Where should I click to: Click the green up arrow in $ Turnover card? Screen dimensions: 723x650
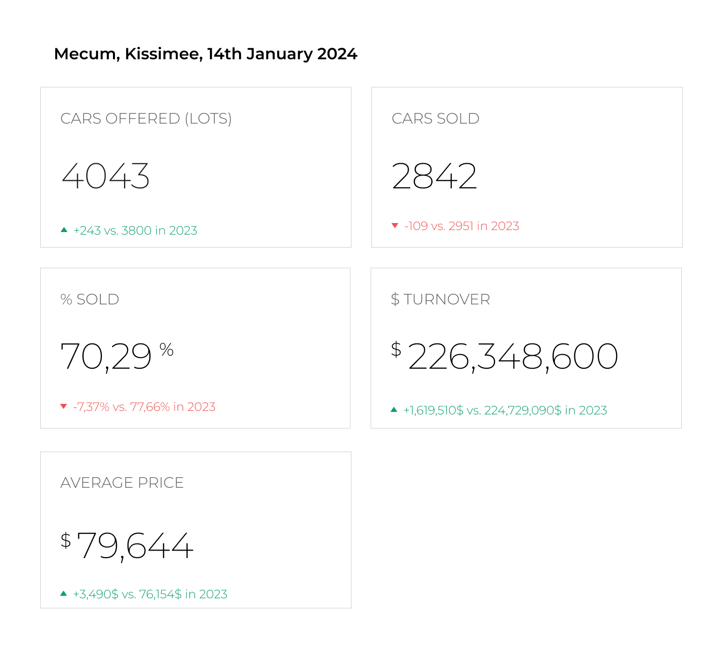coord(394,410)
